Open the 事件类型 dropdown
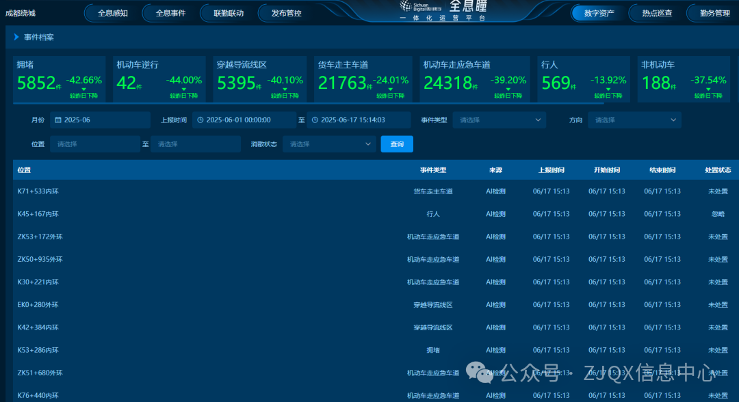 [499, 120]
